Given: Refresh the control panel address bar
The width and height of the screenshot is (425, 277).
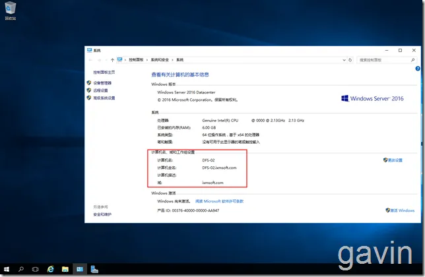Looking at the screenshot, I should pyautogui.click(x=350, y=60).
